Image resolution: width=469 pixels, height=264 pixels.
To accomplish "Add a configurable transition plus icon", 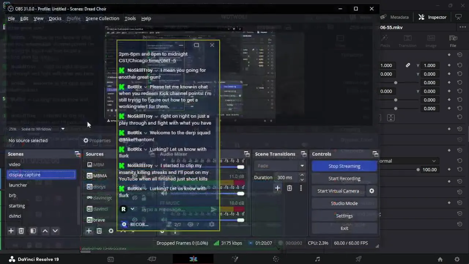I will click(x=277, y=188).
